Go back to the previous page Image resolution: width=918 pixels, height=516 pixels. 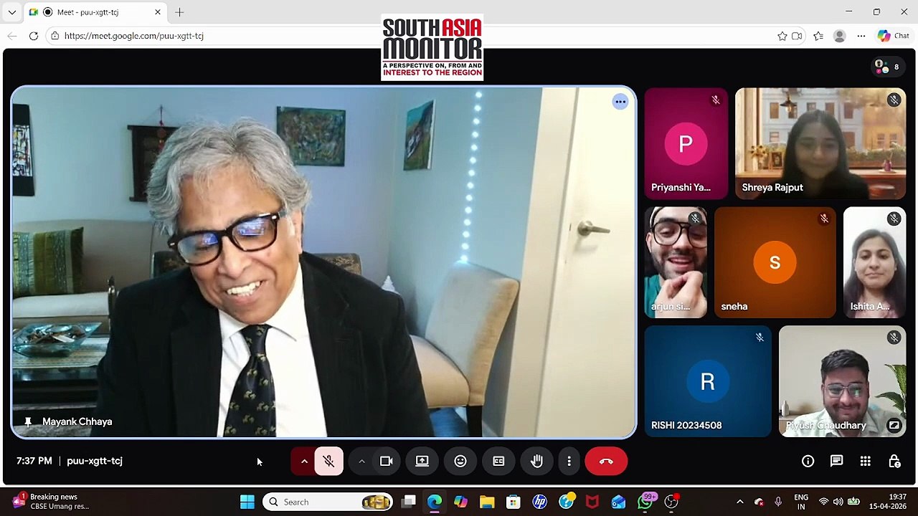(x=12, y=36)
